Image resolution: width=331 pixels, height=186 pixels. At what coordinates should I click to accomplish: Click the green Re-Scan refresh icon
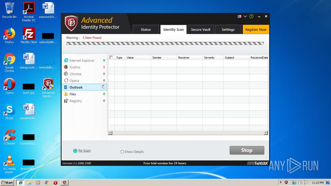pos(75,151)
